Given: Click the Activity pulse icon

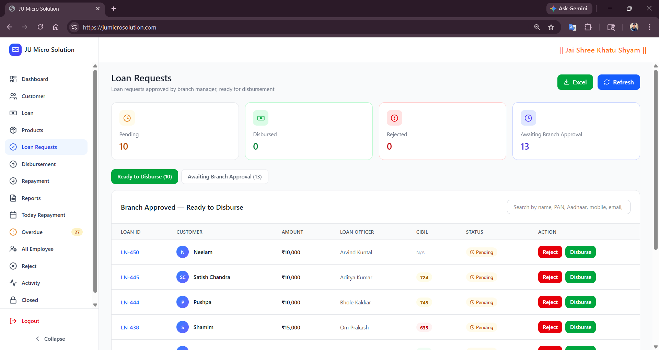Looking at the screenshot, I should [x=13, y=283].
